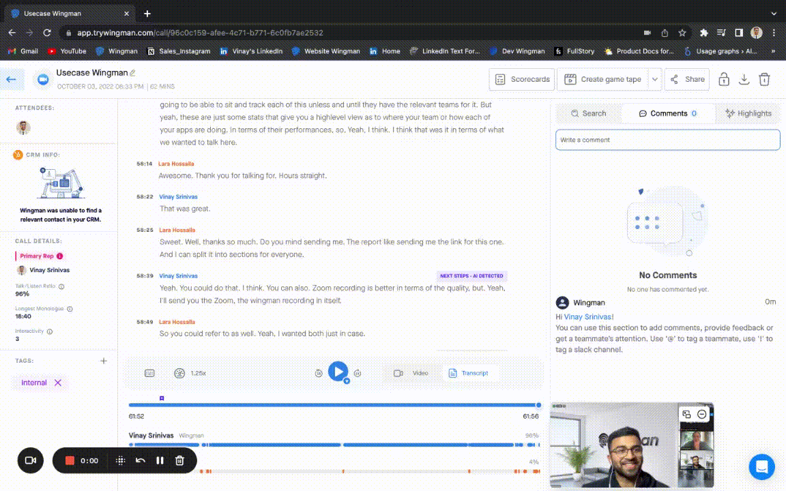
Task: Switch to Transcript view
Action: (x=469, y=373)
